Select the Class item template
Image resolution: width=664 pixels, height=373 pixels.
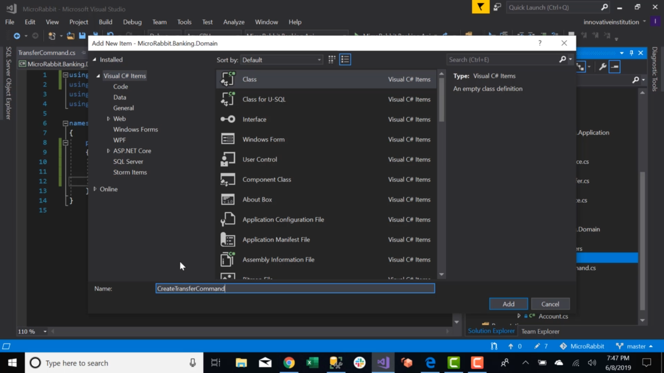pos(326,79)
